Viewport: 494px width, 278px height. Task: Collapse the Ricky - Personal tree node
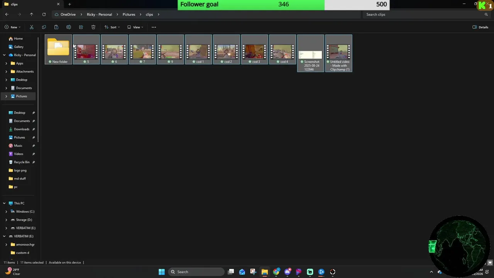point(4,55)
